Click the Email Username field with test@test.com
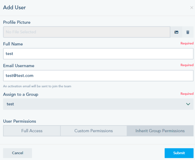This screenshot has height=160, width=195. pos(98,76)
